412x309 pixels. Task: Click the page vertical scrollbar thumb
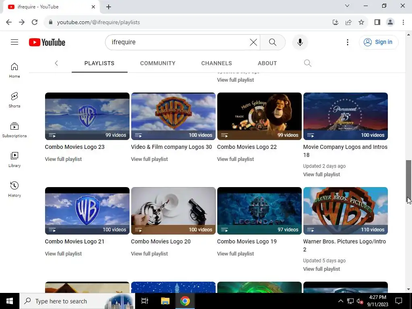(409, 181)
